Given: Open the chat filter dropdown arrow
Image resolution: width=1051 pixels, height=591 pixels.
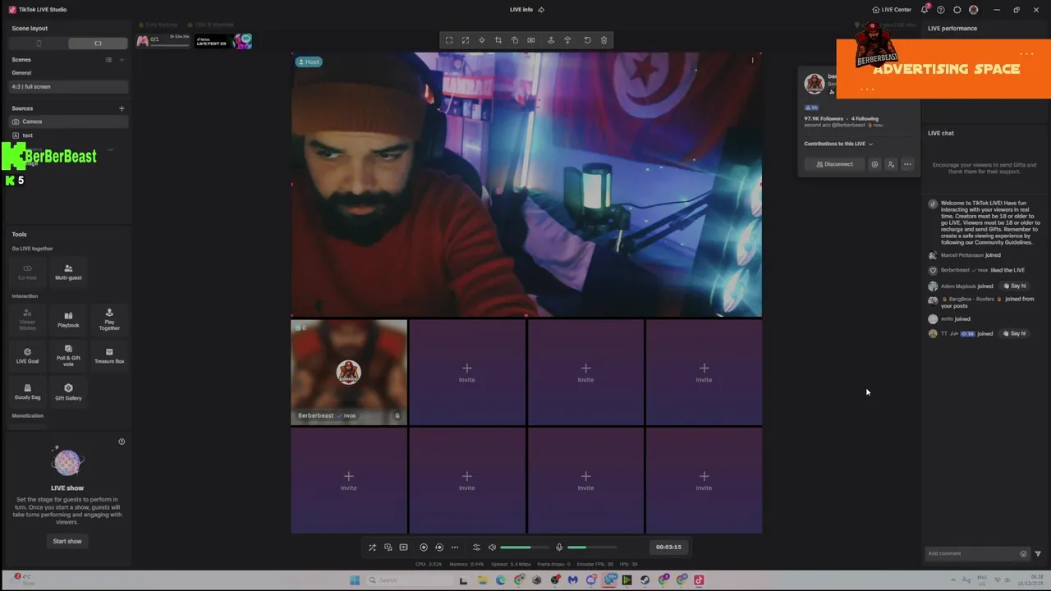Looking at the screenshot, I should click(x=1038, y=554).
